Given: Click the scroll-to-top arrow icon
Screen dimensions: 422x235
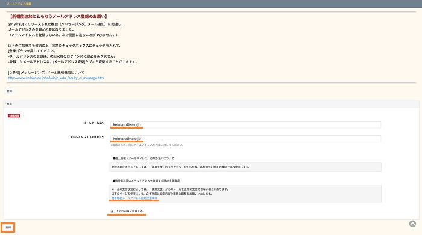Looking at the screenshot, I should point(412,224).
